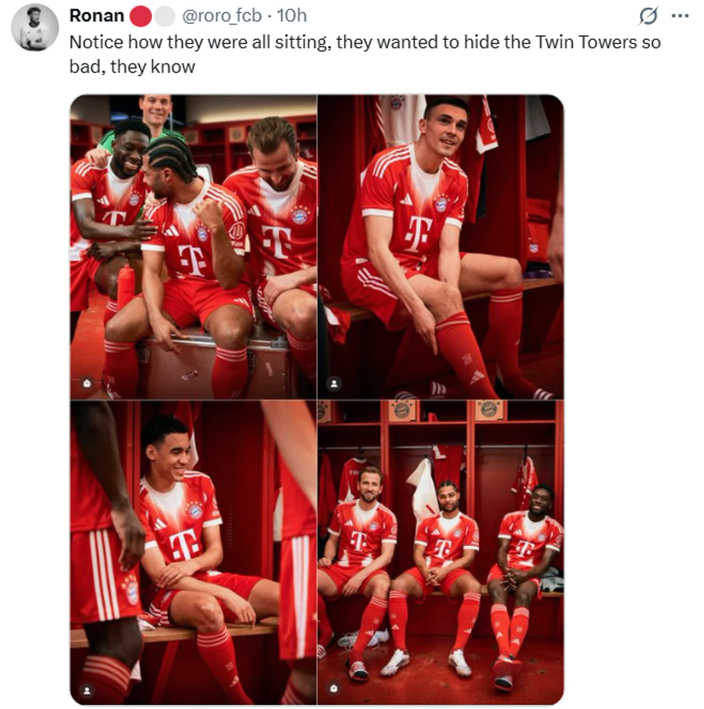Click the red circle badge next to Ronan
This screenshot has width=704, height=709.
140,16
